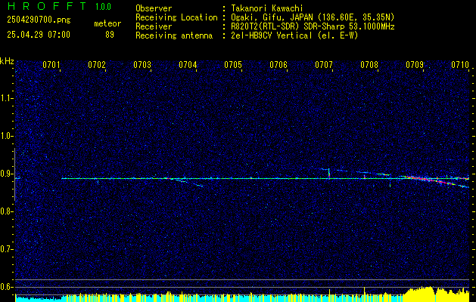Screen dimensions: 476x302
Task: Select the filename 2504290700.png
Action: coord(39,20)
